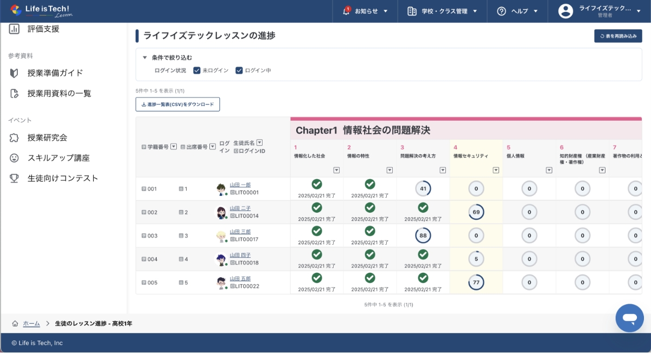This screenshot has height=353, width=651.
Task: Open student link 山田 四子
Action: (x=240, y=255)
